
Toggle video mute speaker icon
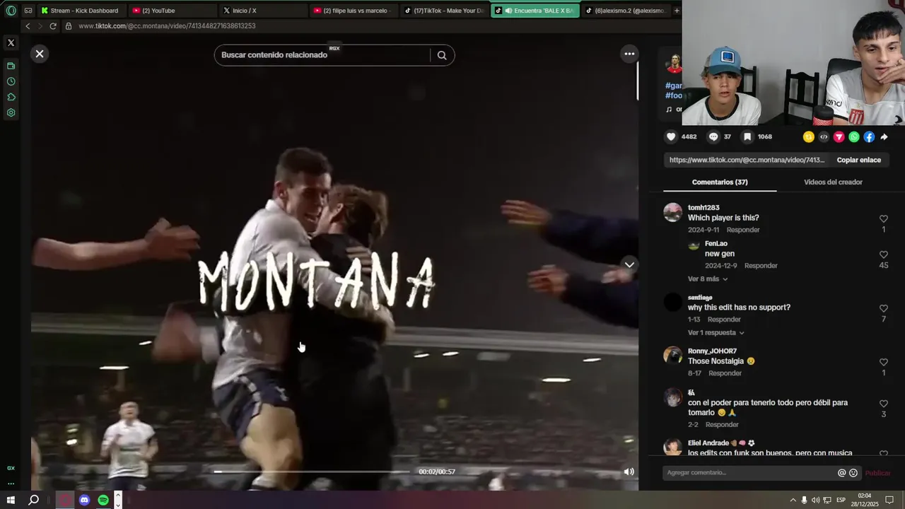[629, 472]
